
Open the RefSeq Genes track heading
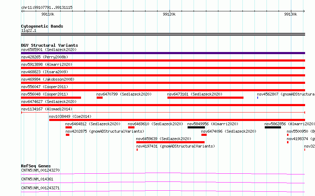click(x=36, y=166)
